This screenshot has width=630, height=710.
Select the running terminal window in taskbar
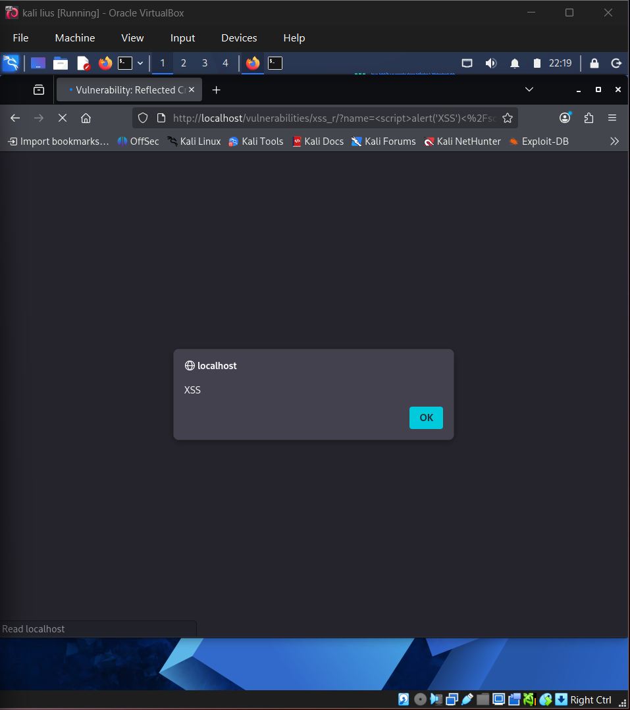pyautogui.click(x=275, y=63)
